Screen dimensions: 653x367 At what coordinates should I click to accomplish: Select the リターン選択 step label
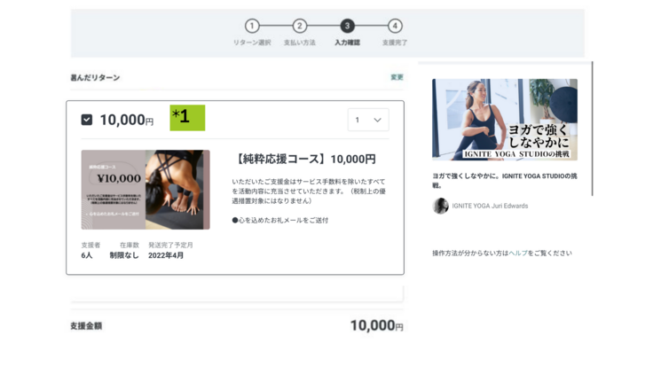coord(252,43)
